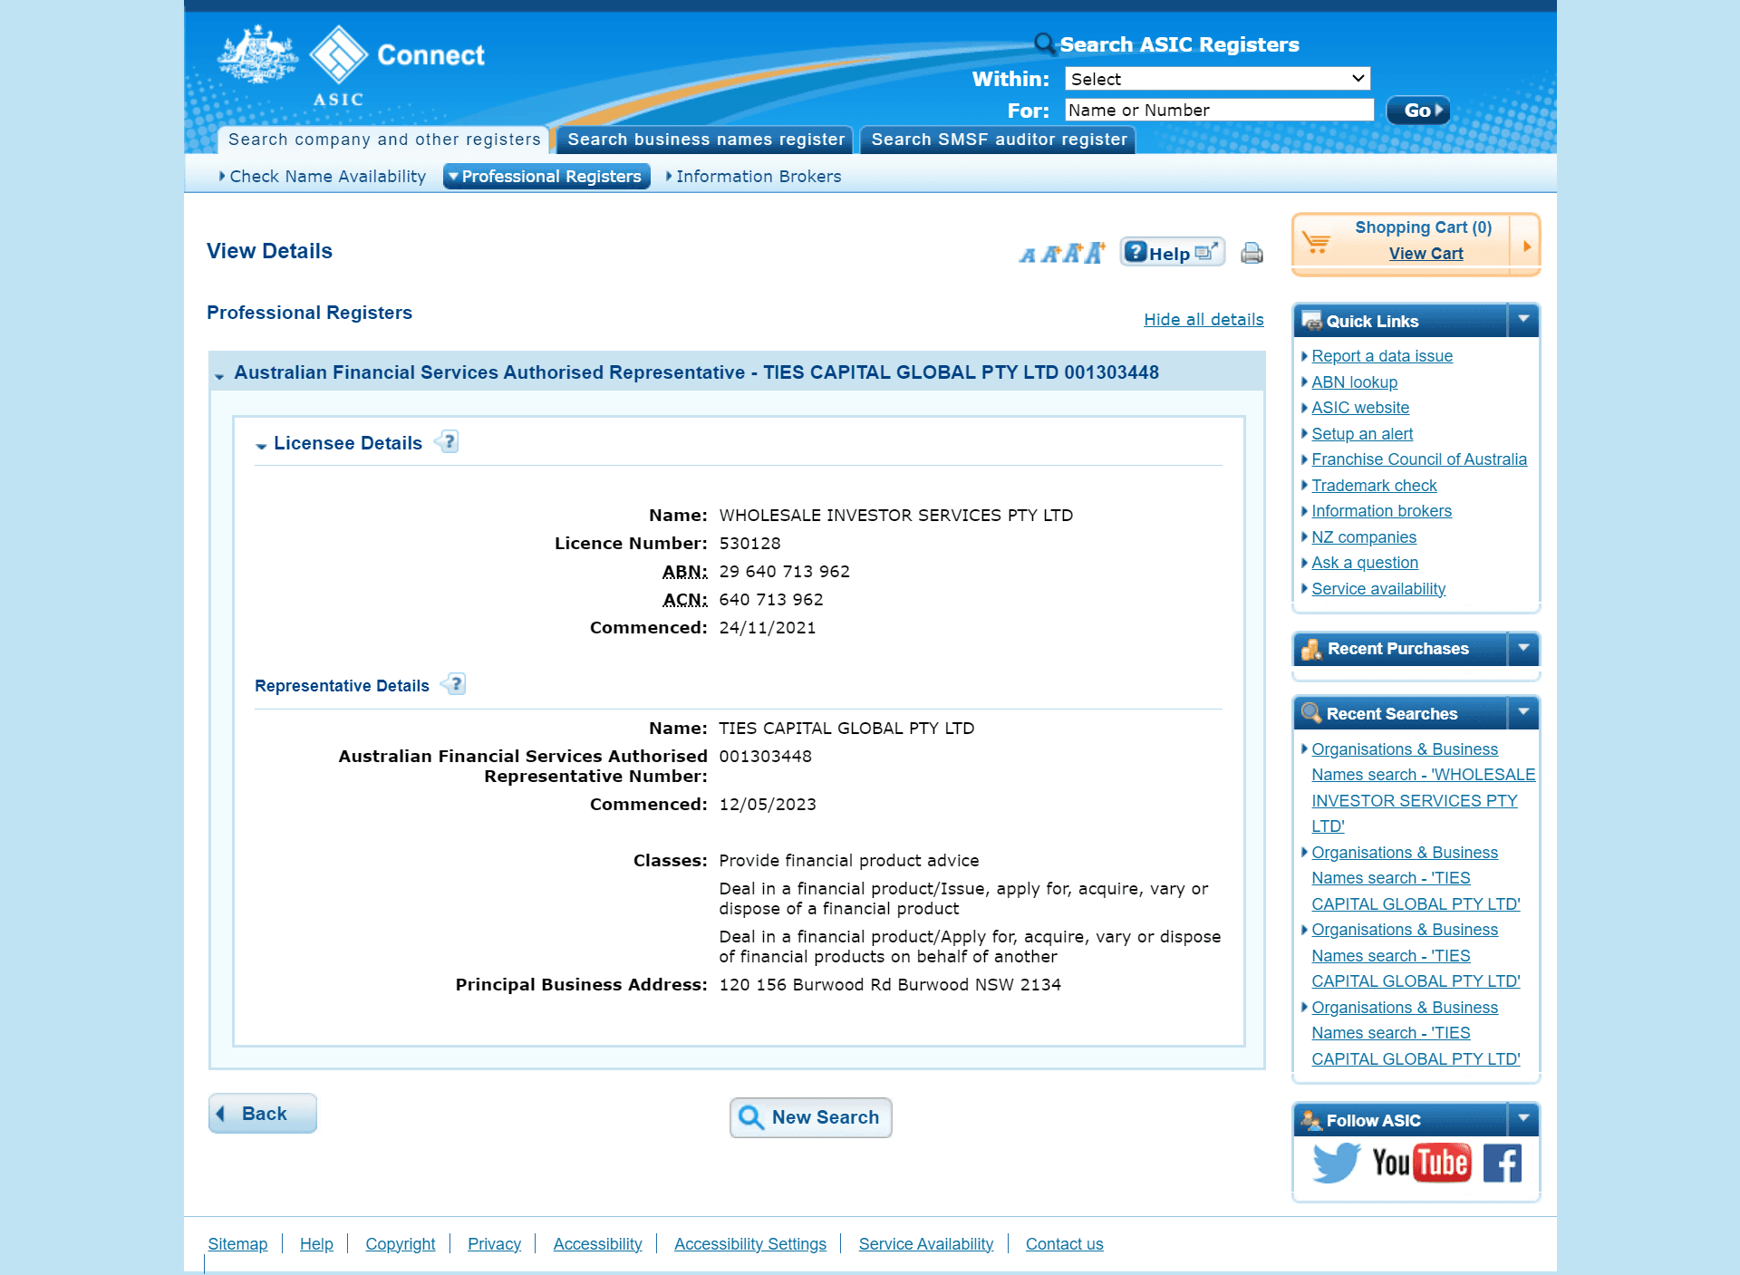Image resolution: width=1740 pixels, height=1275 pixels.
Task: Click Representative Details help question icon
Action: (x=454, y=684)
